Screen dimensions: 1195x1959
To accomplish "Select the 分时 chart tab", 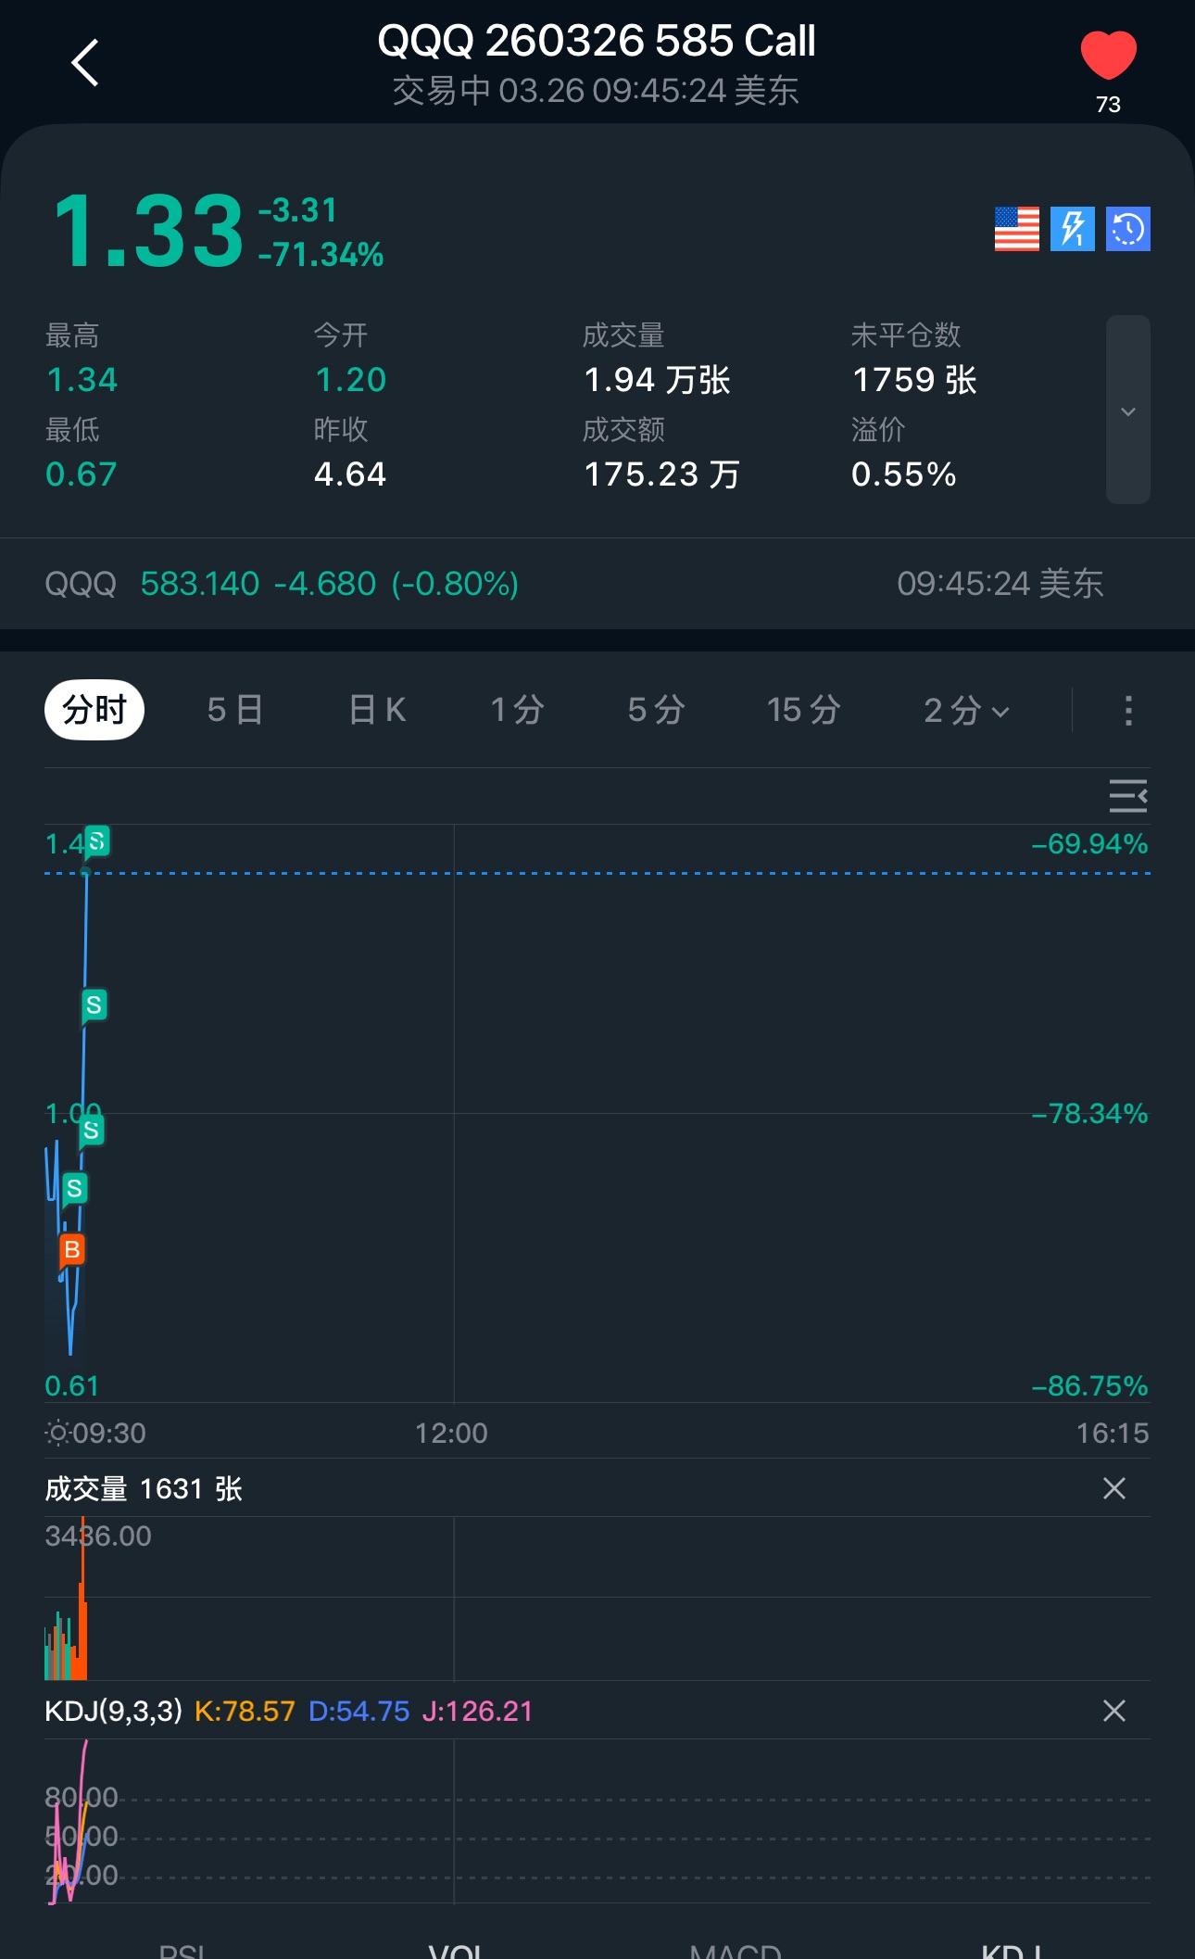I will tap(94, 710).
